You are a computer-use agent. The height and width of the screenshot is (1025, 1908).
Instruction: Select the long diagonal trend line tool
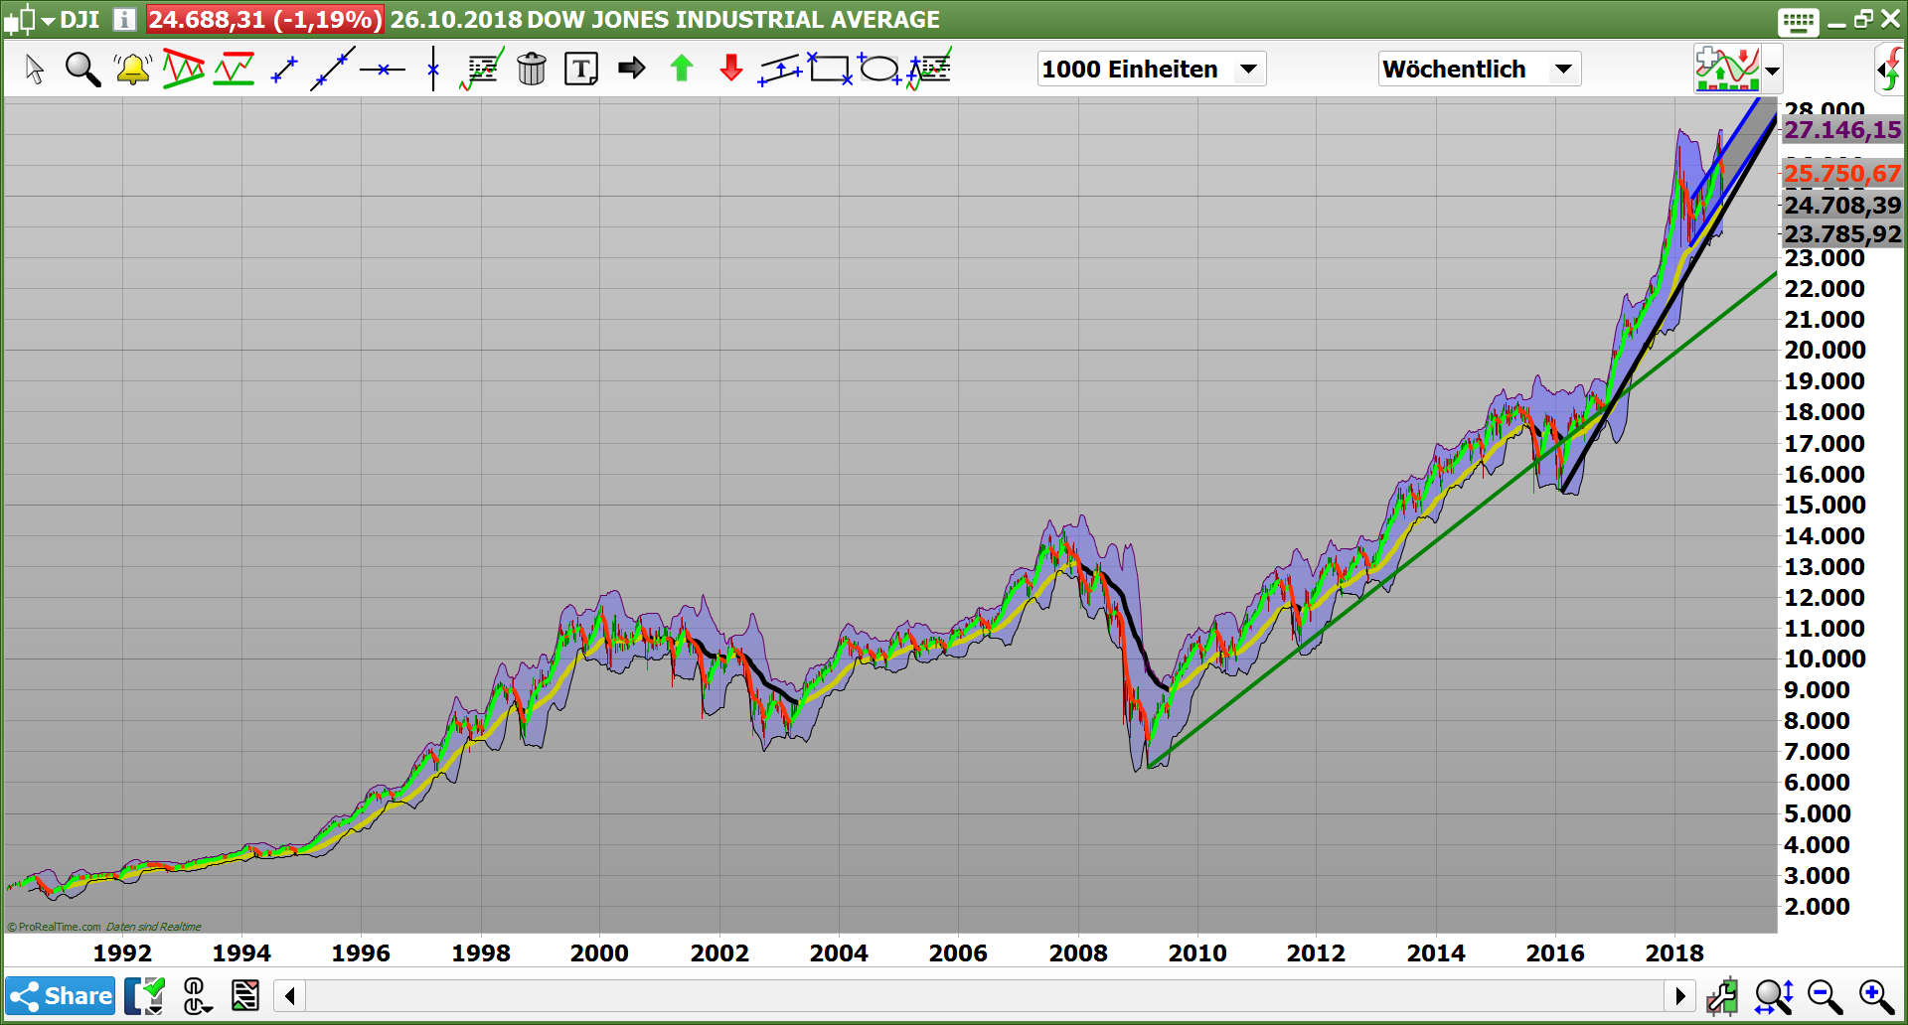(333, 69)
